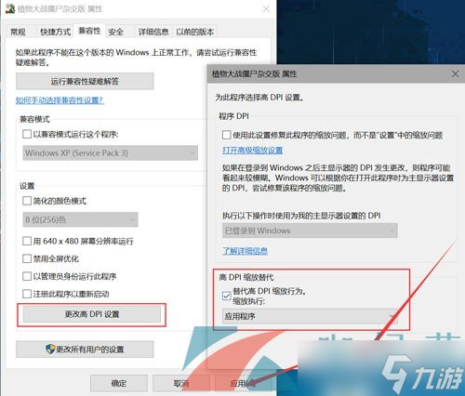Open 了解详细信息 link
The height and width of the screenshot is (396, 465).
tap(245, 250)
